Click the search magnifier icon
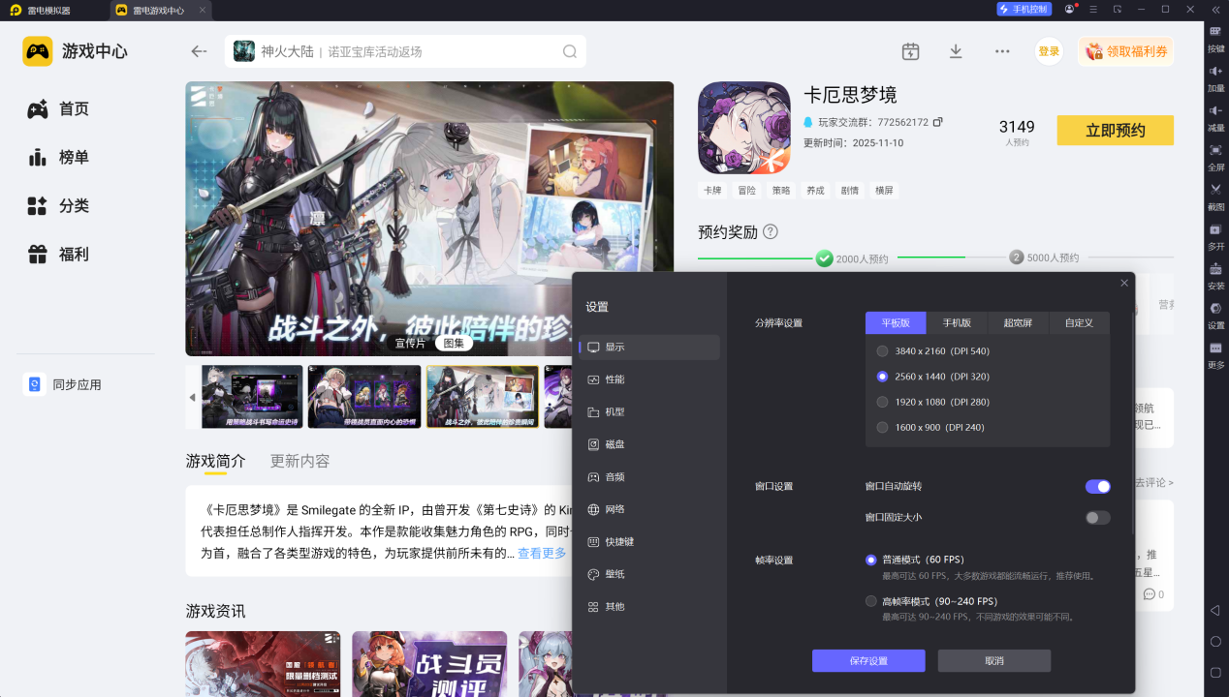This screenshot has height=697, width=1229. coord(570,51)
